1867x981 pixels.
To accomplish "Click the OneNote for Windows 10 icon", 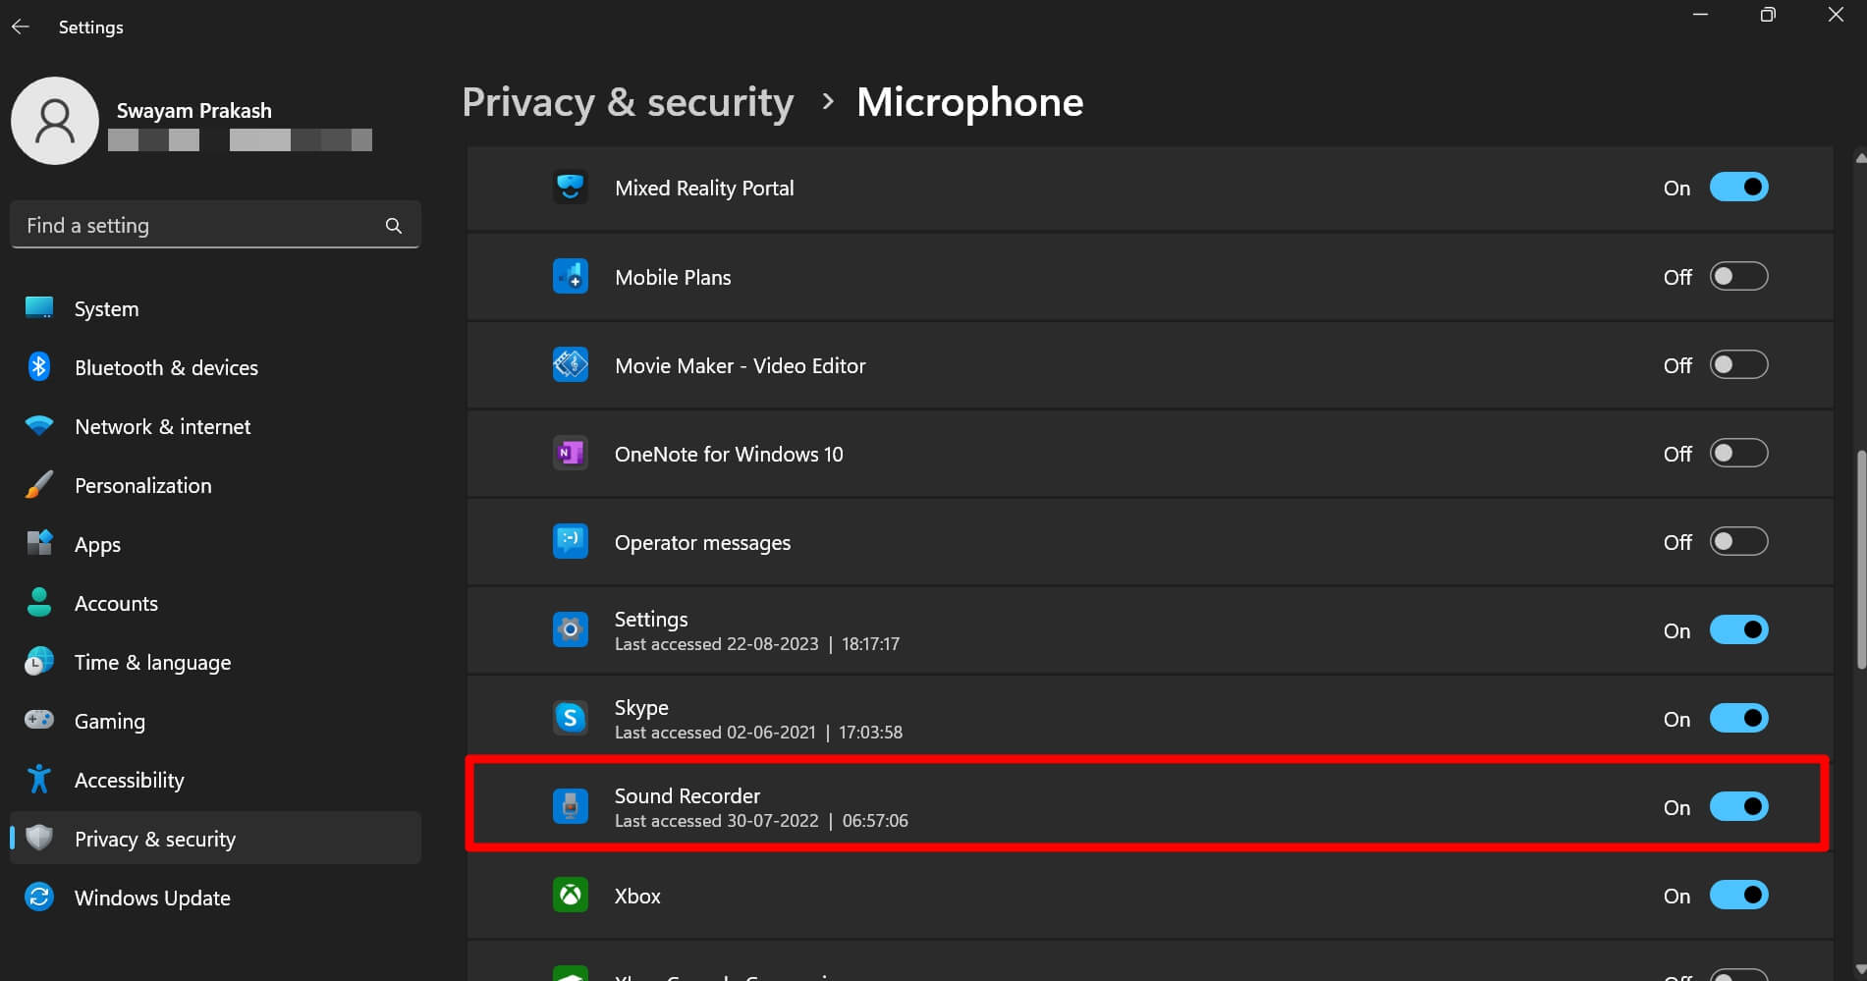I will 570,453.
